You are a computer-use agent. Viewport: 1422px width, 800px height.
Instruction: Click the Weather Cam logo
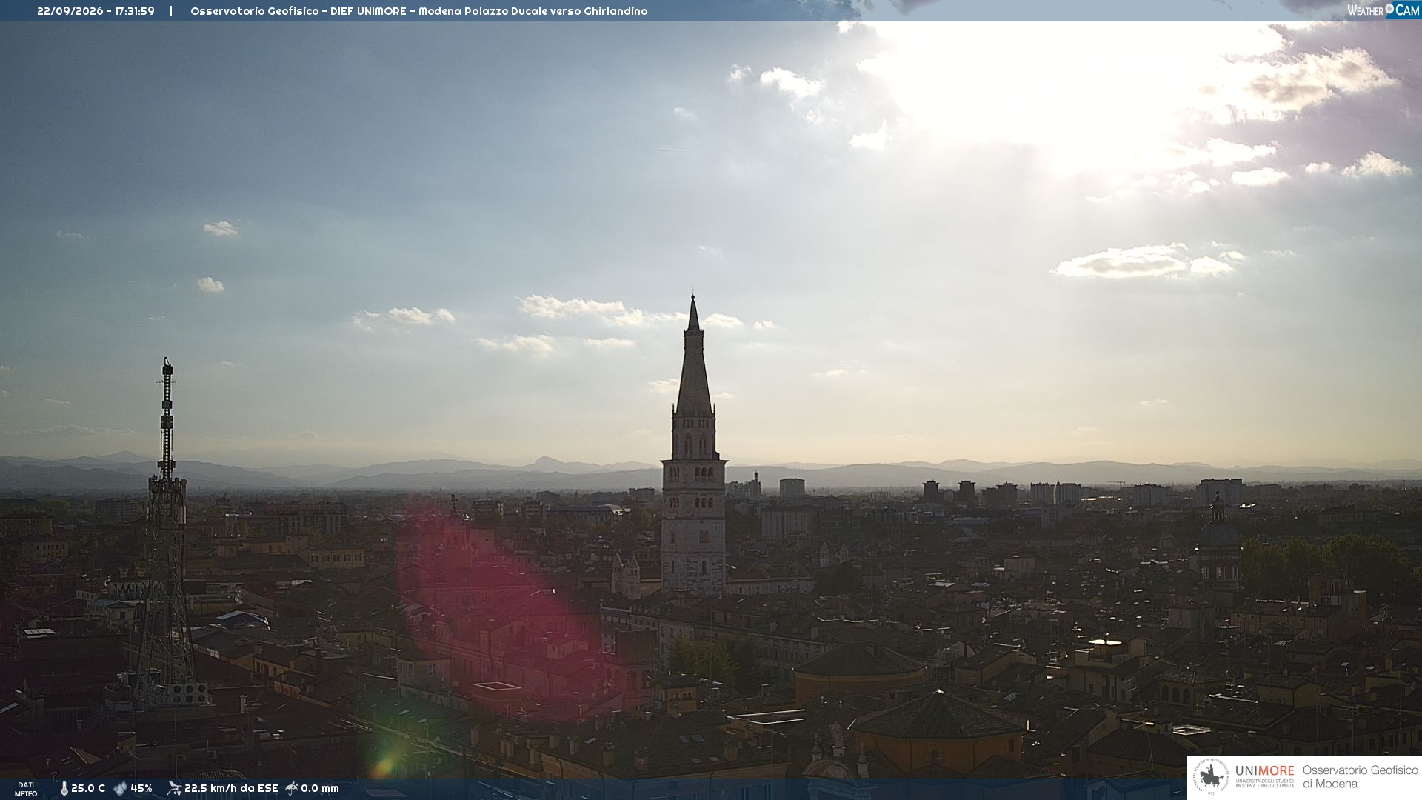tap(1383, 10)
